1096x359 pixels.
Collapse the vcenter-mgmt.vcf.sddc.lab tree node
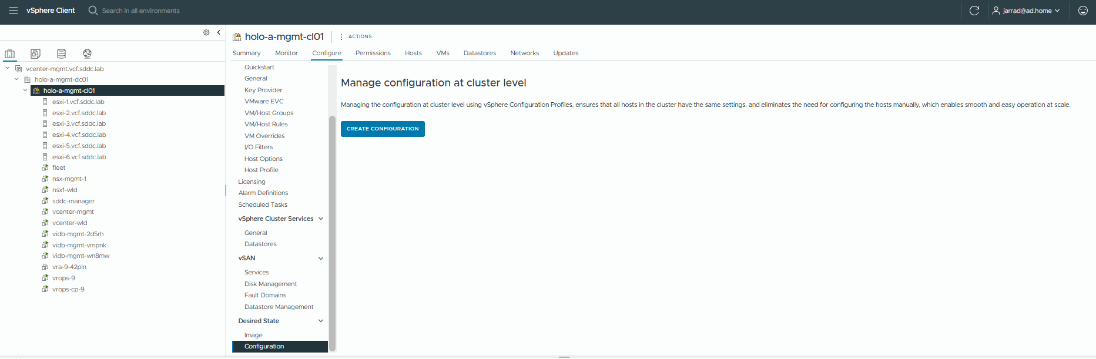(x=8, y=69)
